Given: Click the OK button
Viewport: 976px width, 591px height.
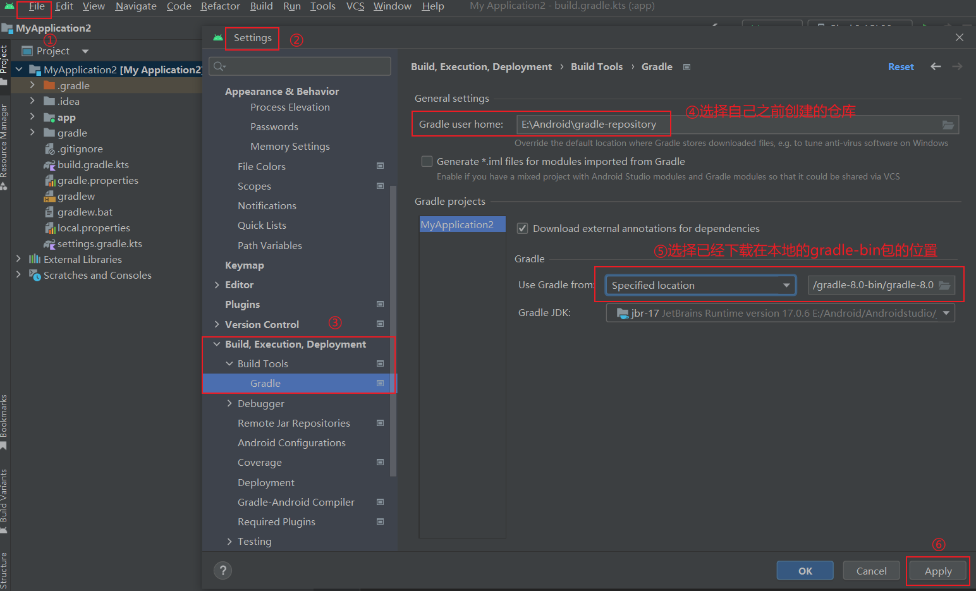Looking at the screenshot, I should pyautogui.click(x=805, y=571).
